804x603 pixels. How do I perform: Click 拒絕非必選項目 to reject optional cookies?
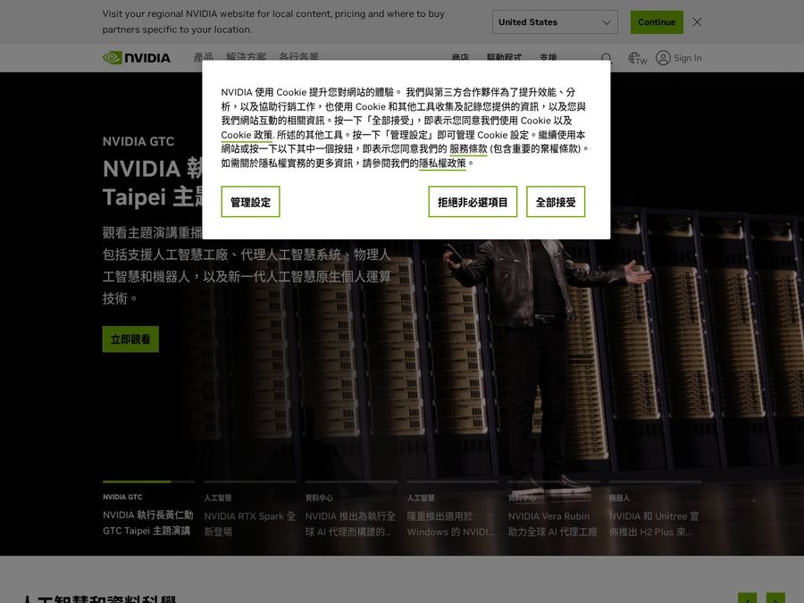pyautogui.click(x=473, y=202)
